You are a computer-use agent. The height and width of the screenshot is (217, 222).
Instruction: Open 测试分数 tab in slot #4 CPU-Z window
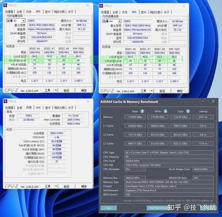click(x=155, y=12)
